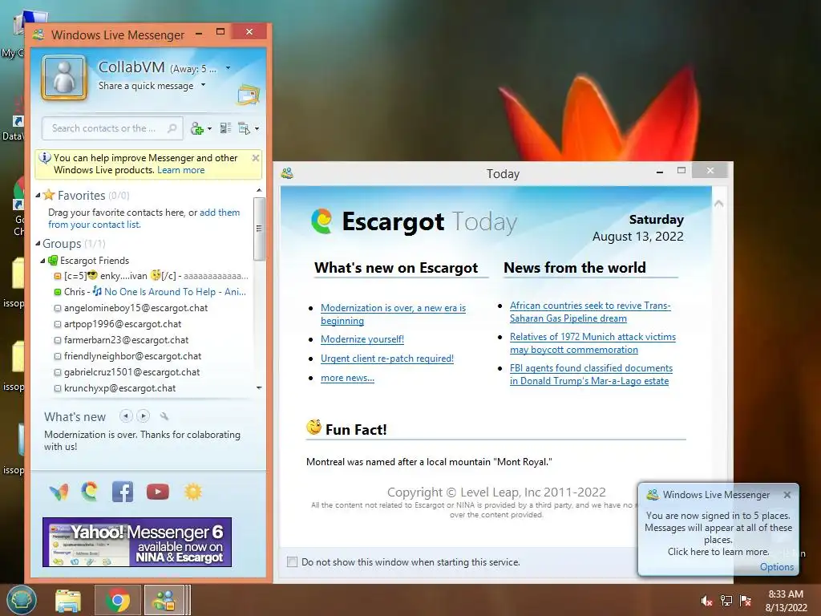Screen dimensions: 821x616
Task: Click the show menu icon in Messenger
Action: pos(244,128)
